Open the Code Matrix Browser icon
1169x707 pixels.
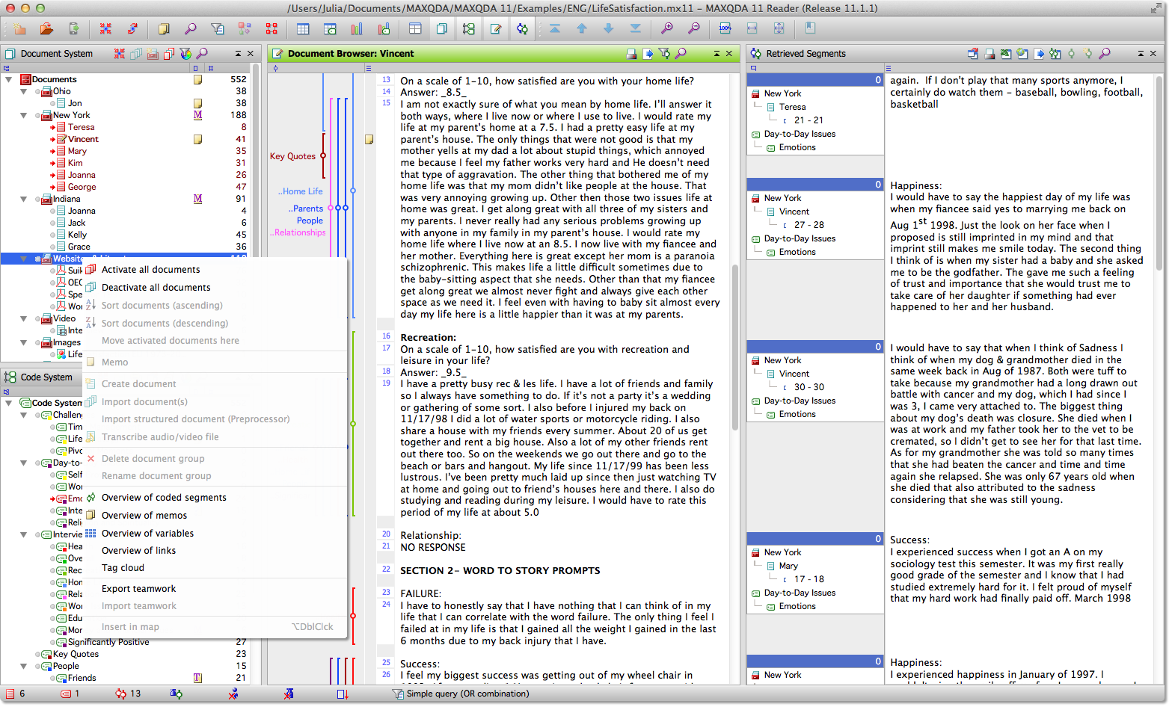point(271,28)
